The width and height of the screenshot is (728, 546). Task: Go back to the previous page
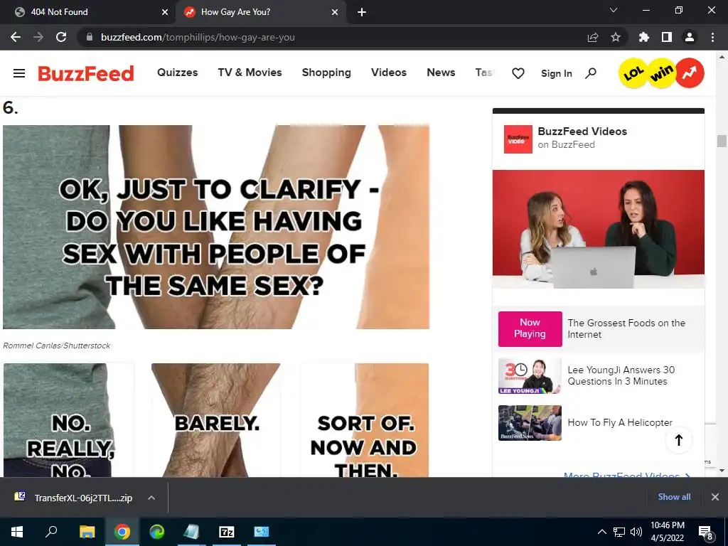pyautogui.click(x=16, y=37)
